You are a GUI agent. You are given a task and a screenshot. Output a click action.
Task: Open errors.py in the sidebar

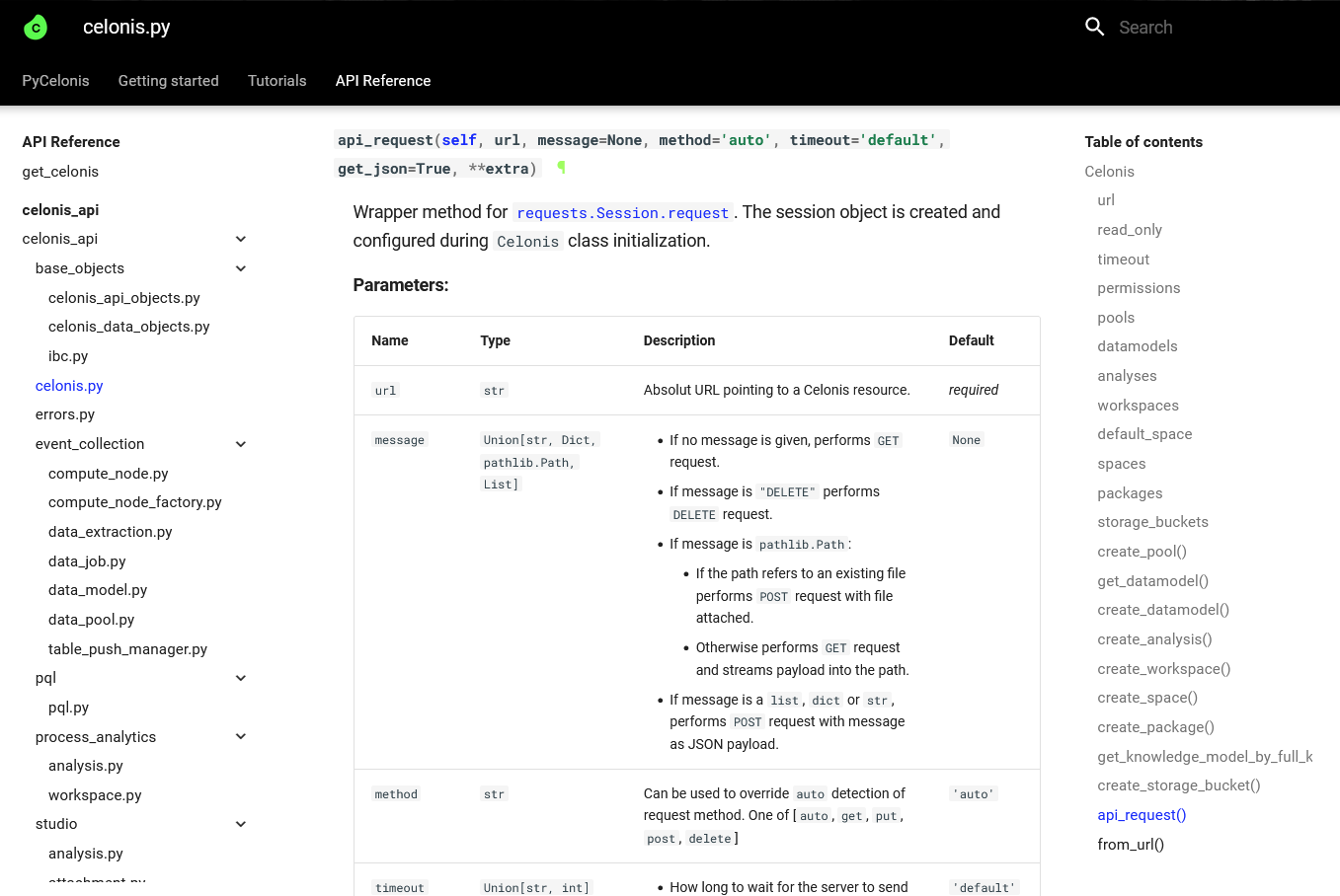click(x=65, y=414)
